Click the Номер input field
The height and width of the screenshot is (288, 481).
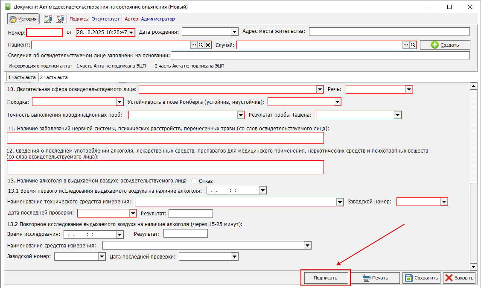44,32
